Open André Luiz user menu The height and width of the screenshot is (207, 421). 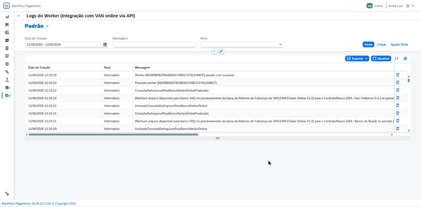tap(401, 6)
